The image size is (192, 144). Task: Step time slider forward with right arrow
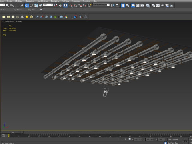pyautogui.click(x=22, y=132)
